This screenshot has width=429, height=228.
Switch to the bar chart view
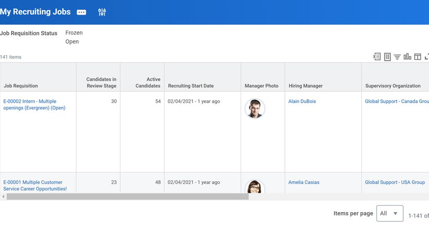coord(407,57)
